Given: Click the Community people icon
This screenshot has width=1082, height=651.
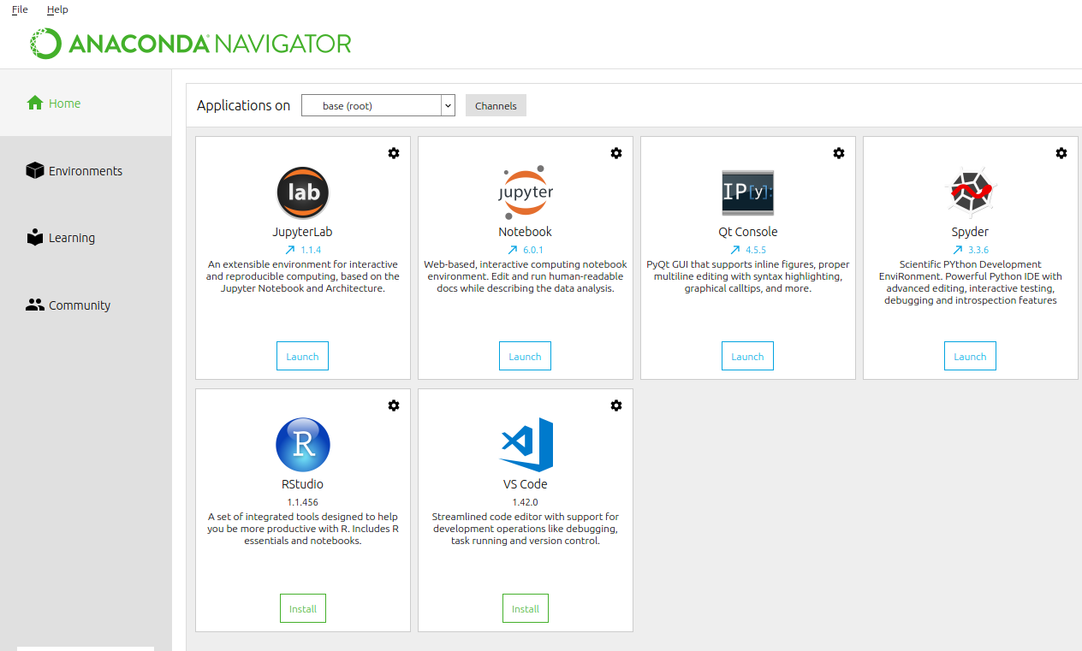Looking at the screenshot, I should coord(35,305).
